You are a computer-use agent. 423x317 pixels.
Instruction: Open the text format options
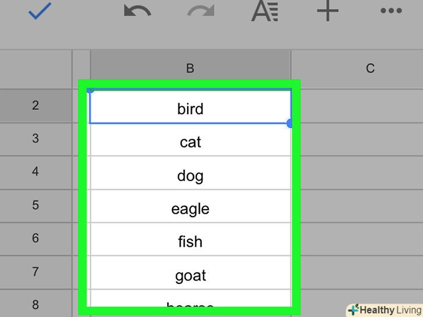265,12
